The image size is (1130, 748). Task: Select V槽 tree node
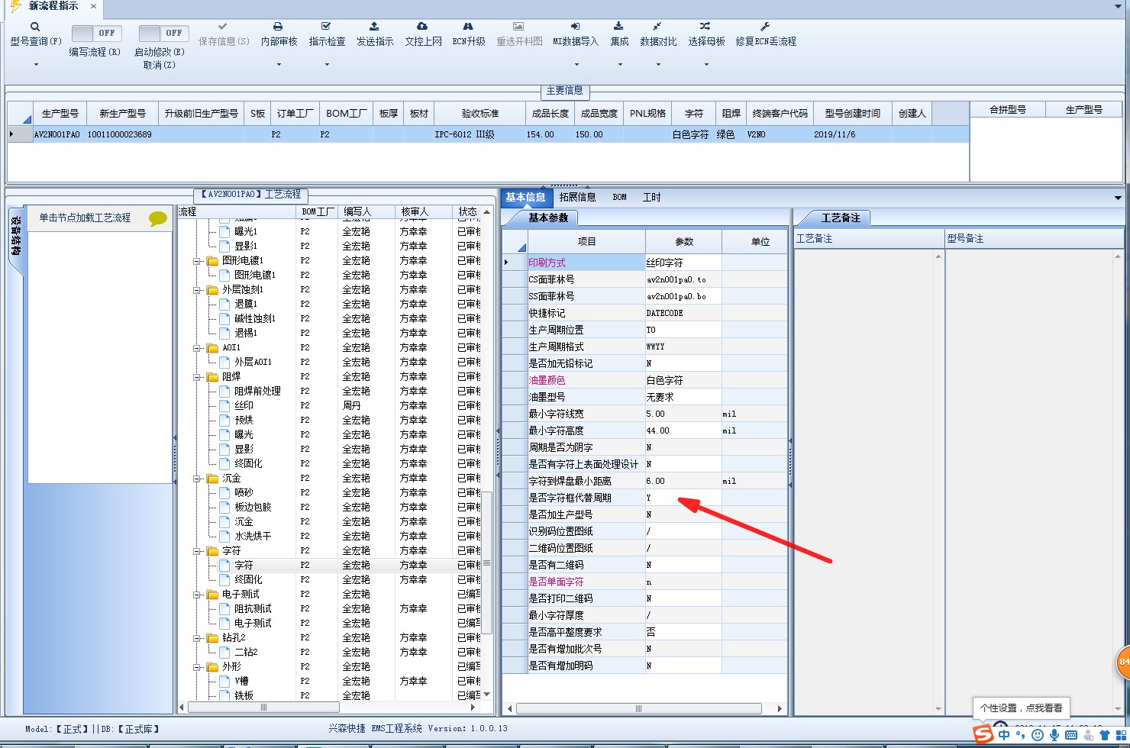coord(241,682)
